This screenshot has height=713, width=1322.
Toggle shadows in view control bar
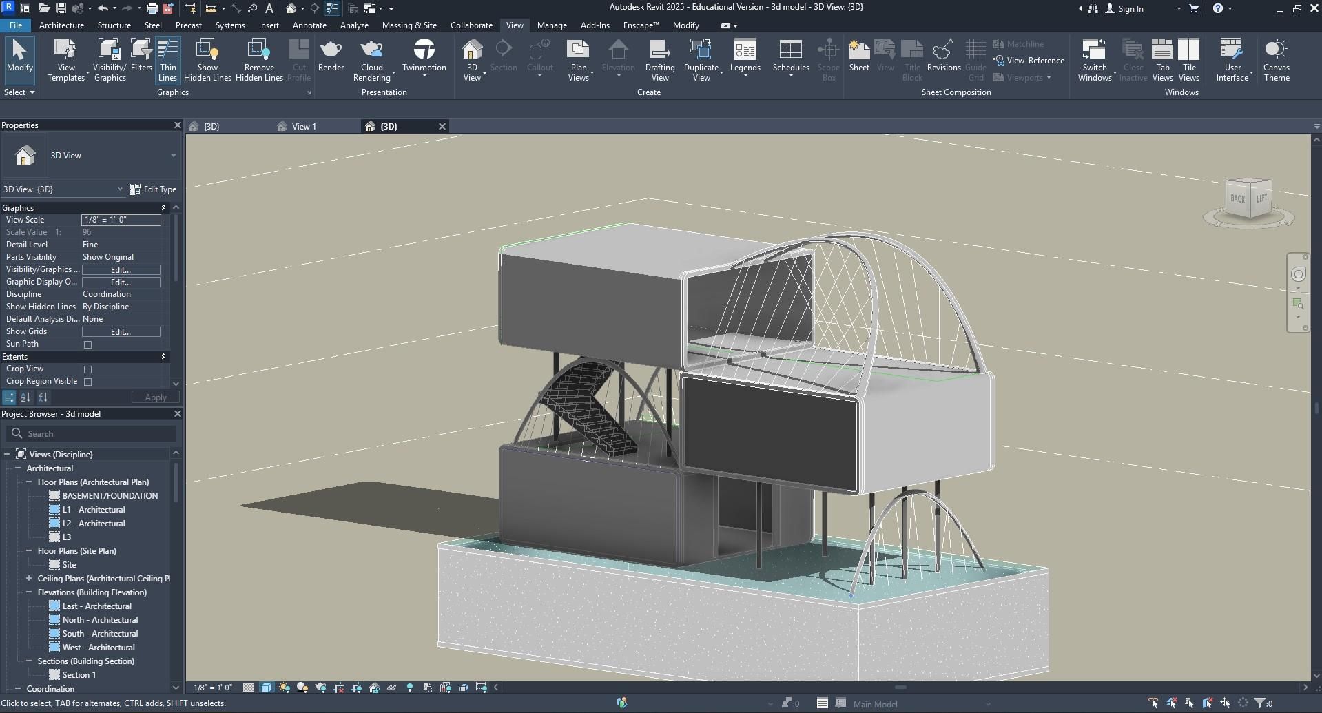coord(302,688)
